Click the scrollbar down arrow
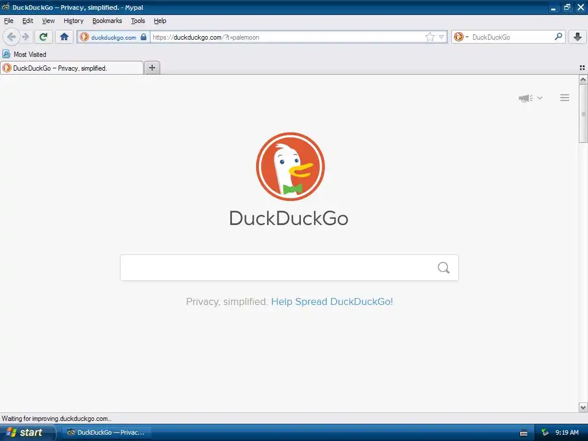 click(583, 407)
